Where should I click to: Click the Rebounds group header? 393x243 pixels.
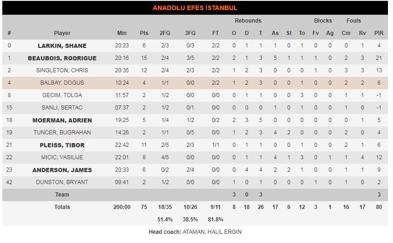coord(248,21)
